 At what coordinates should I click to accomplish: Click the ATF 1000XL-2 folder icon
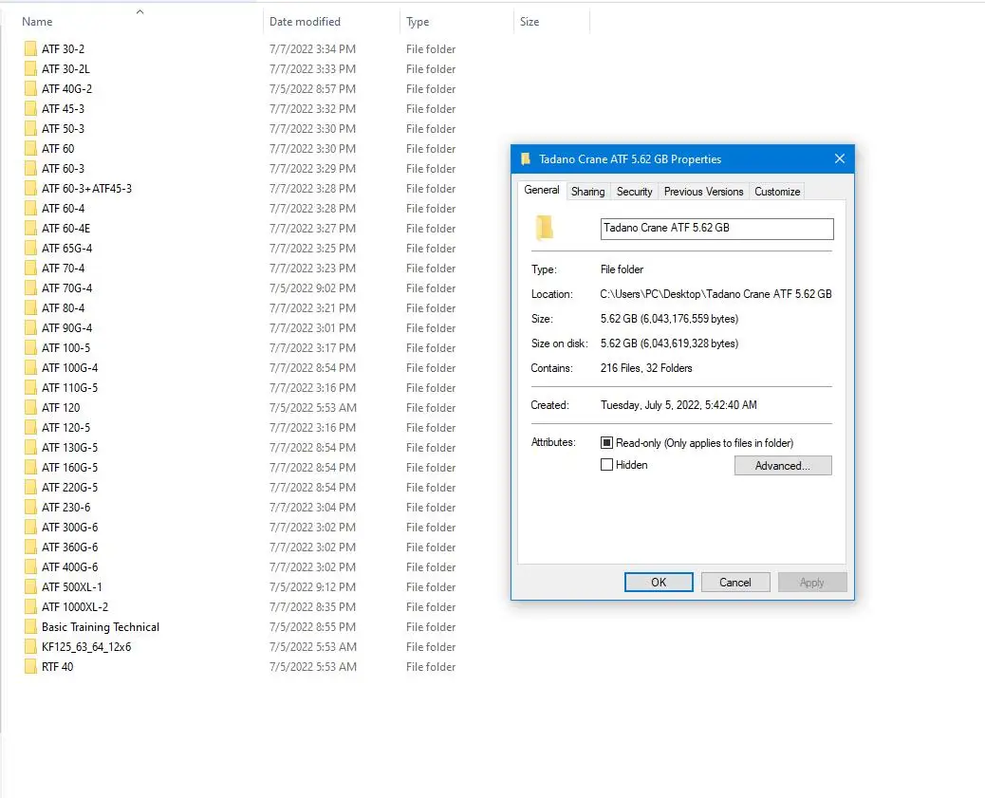(x=30, y=607)
